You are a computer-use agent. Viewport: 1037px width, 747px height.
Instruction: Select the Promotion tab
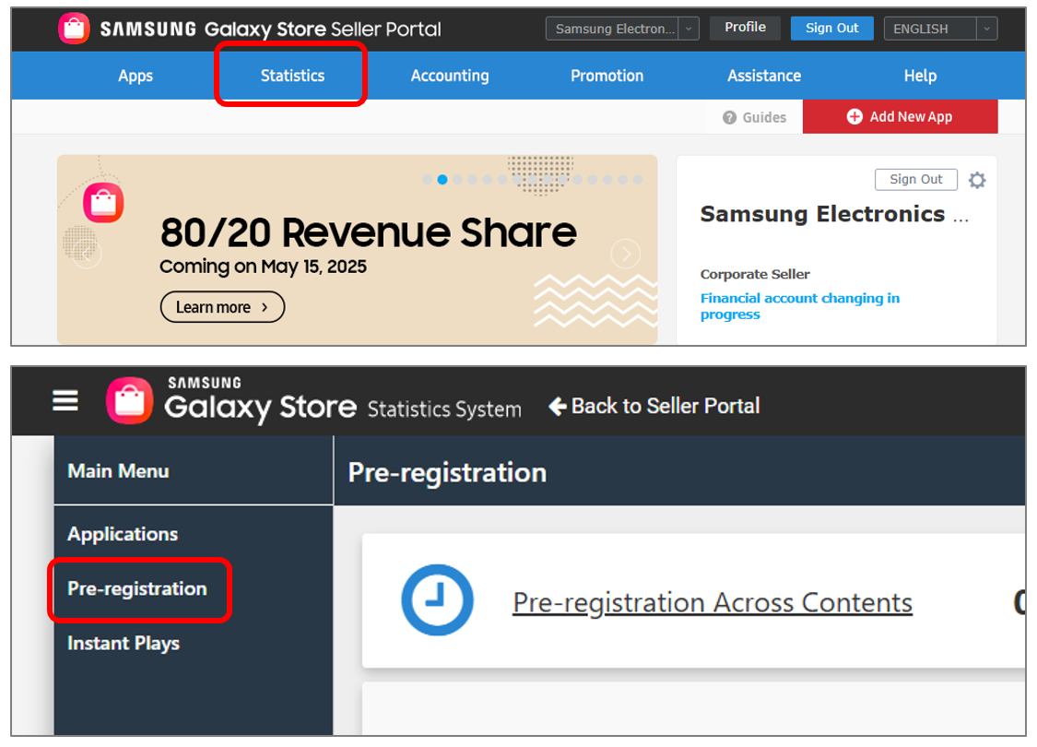607,76
